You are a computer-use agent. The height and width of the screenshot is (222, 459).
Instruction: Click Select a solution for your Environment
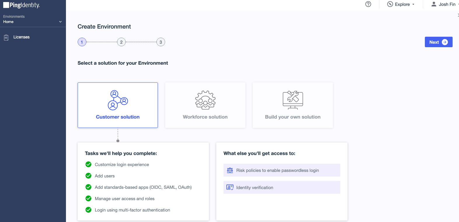(123, 63)
